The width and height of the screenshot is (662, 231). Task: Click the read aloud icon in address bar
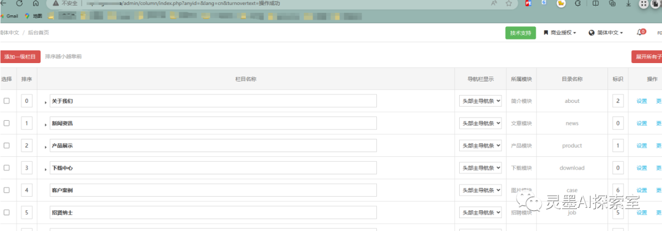493,3
